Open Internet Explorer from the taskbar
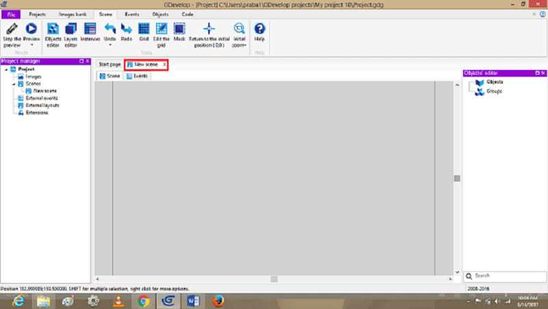The height and width of the screenshot is (309, 548). pyautogui.click(x=18, y=301)
